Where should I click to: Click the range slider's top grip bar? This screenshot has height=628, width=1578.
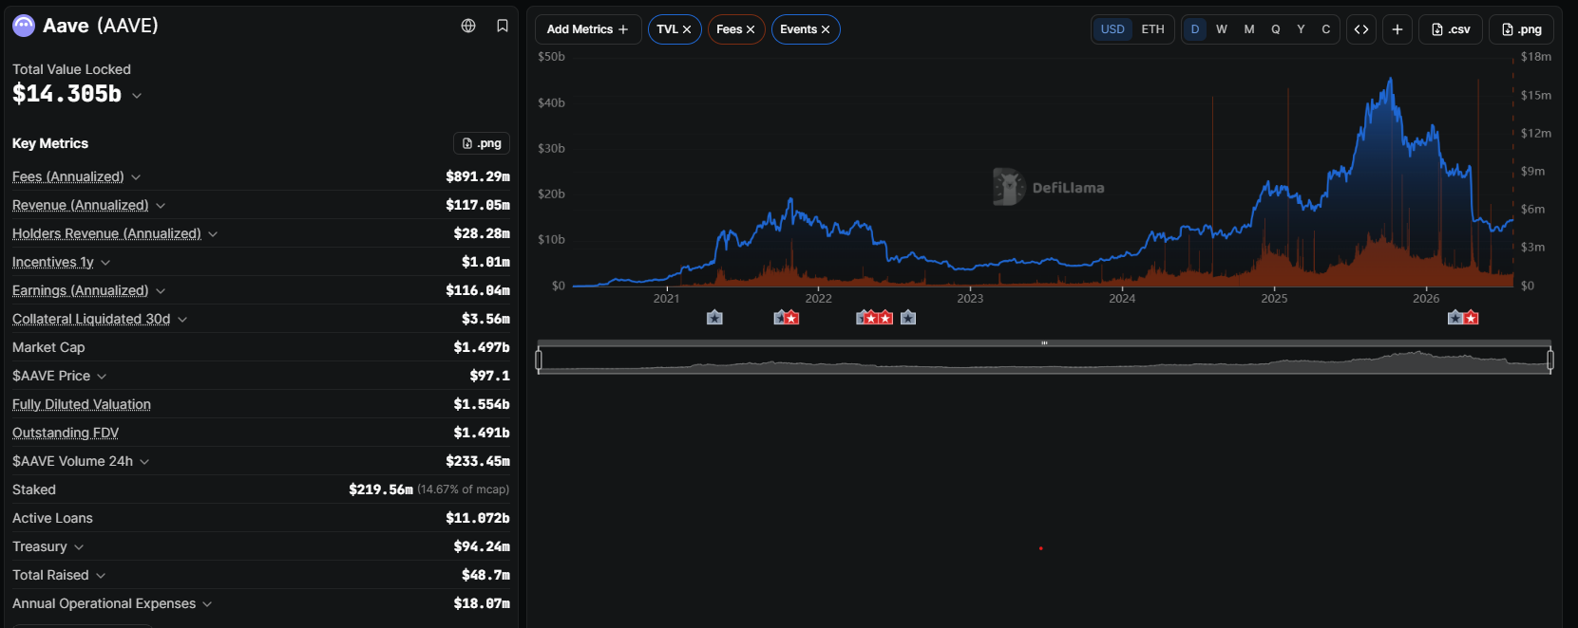pyautogui.click(x=1044, y=343)
